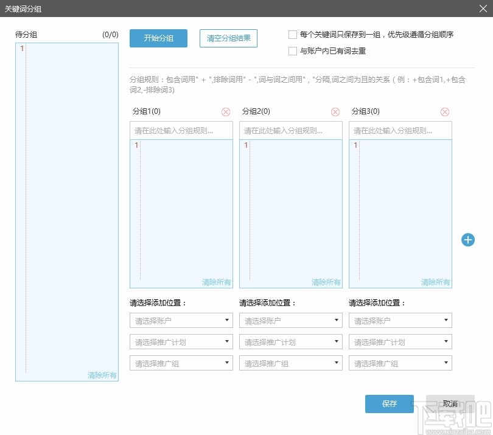Expand the 请选择推广计划 dropdown under 分组3
The height and width of the screenshot is (435, 493).
pyautogui.click(x=400, y=341)
